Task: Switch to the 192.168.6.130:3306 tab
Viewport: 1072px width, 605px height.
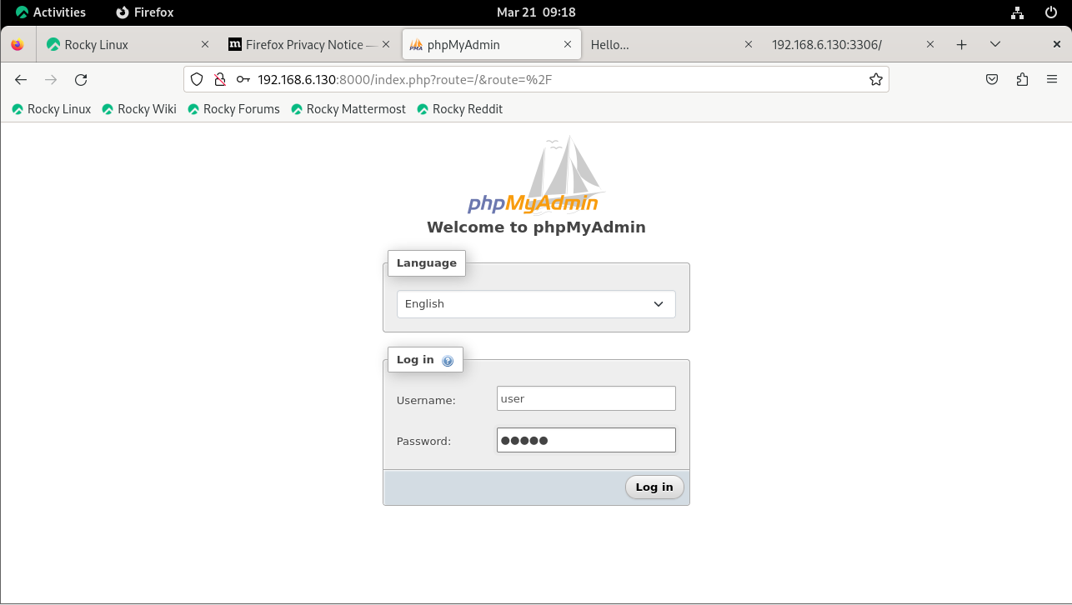Action: point(853,45)
